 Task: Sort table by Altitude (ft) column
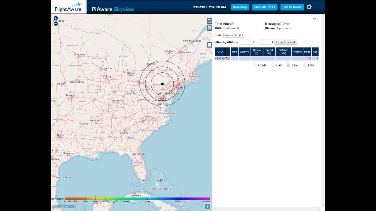pyautogui.click(x=257, y=52)
